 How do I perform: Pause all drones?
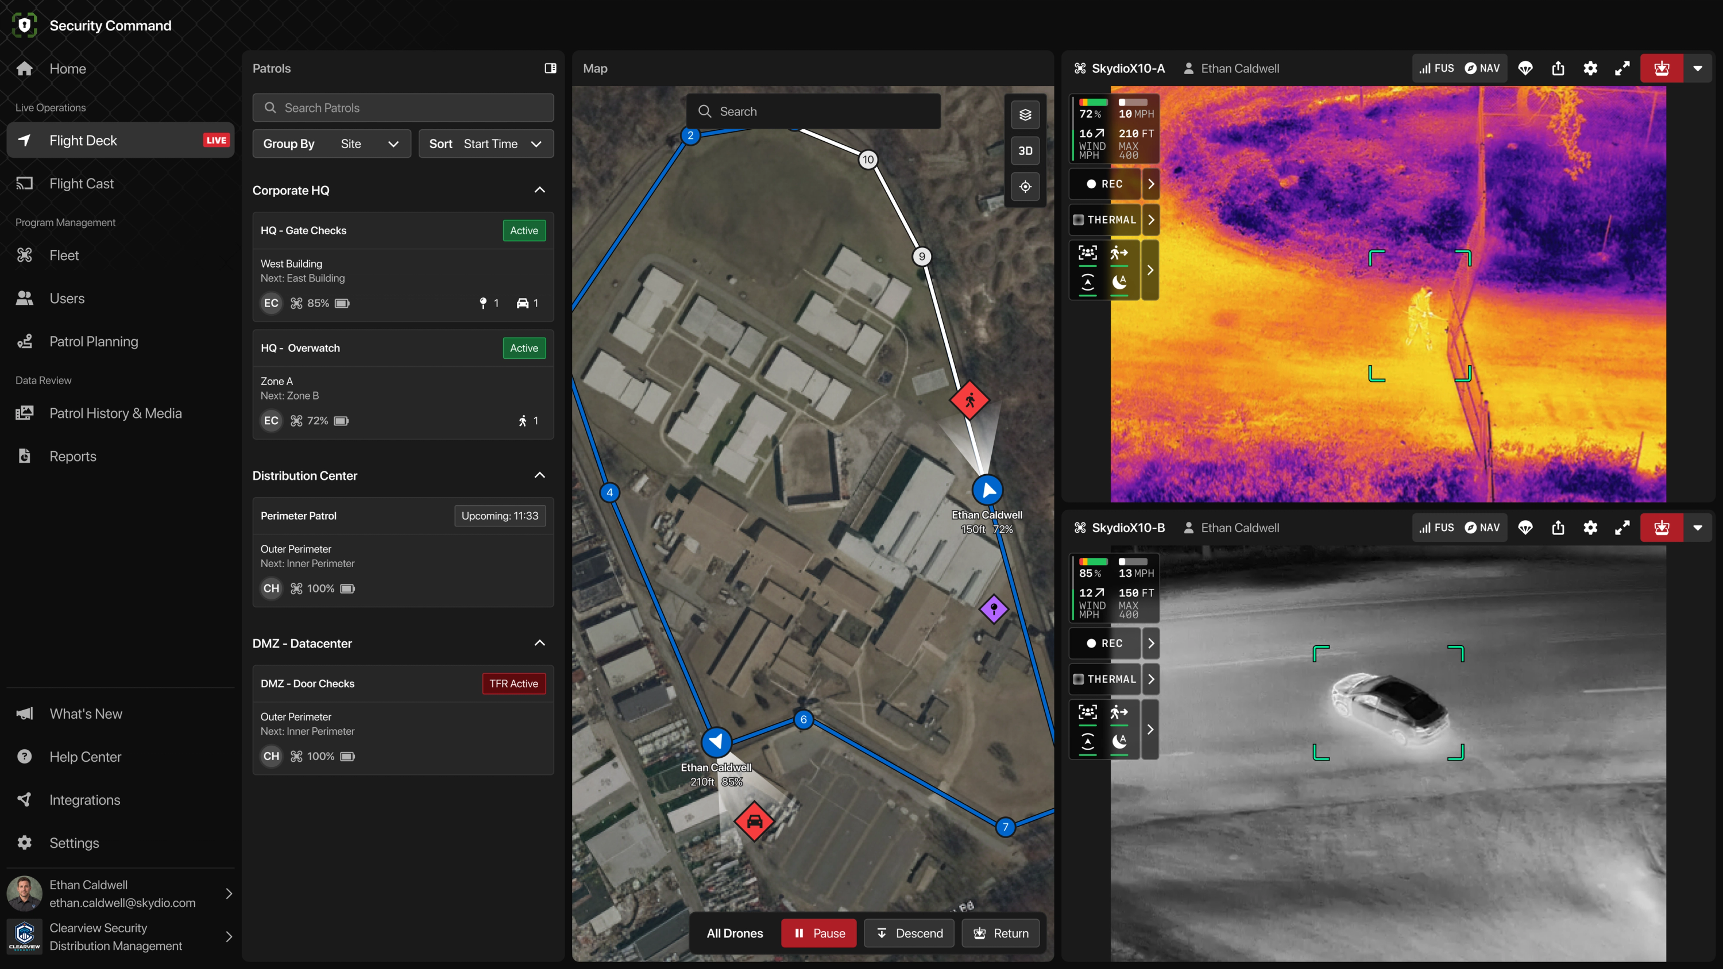pos(818,933)
